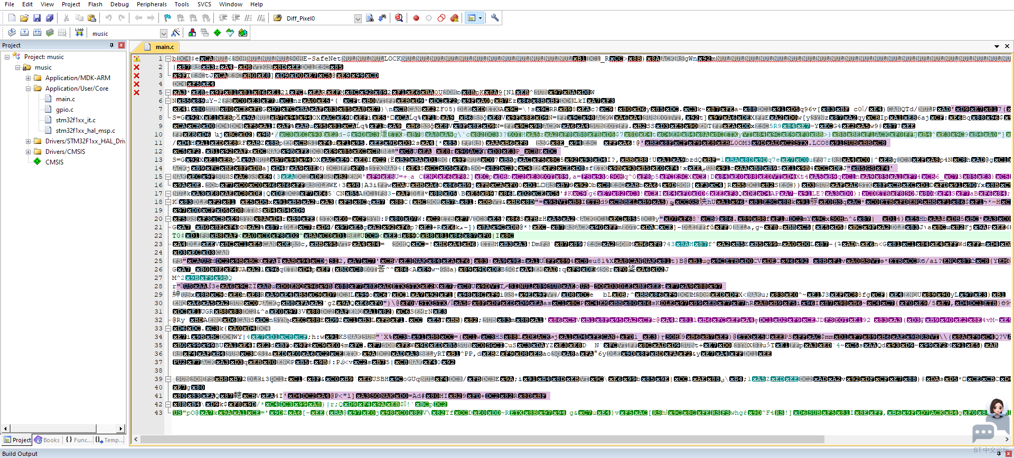Click the Save All icon
Viewport: 1014px width, 458px height.
click(50, 18)
